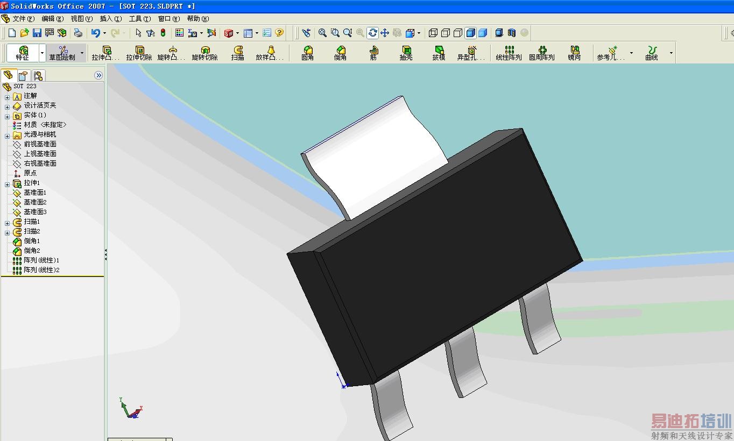Expand the 扫描1 feature node
The image size is (734, 441).
click(x=8, y=222)
